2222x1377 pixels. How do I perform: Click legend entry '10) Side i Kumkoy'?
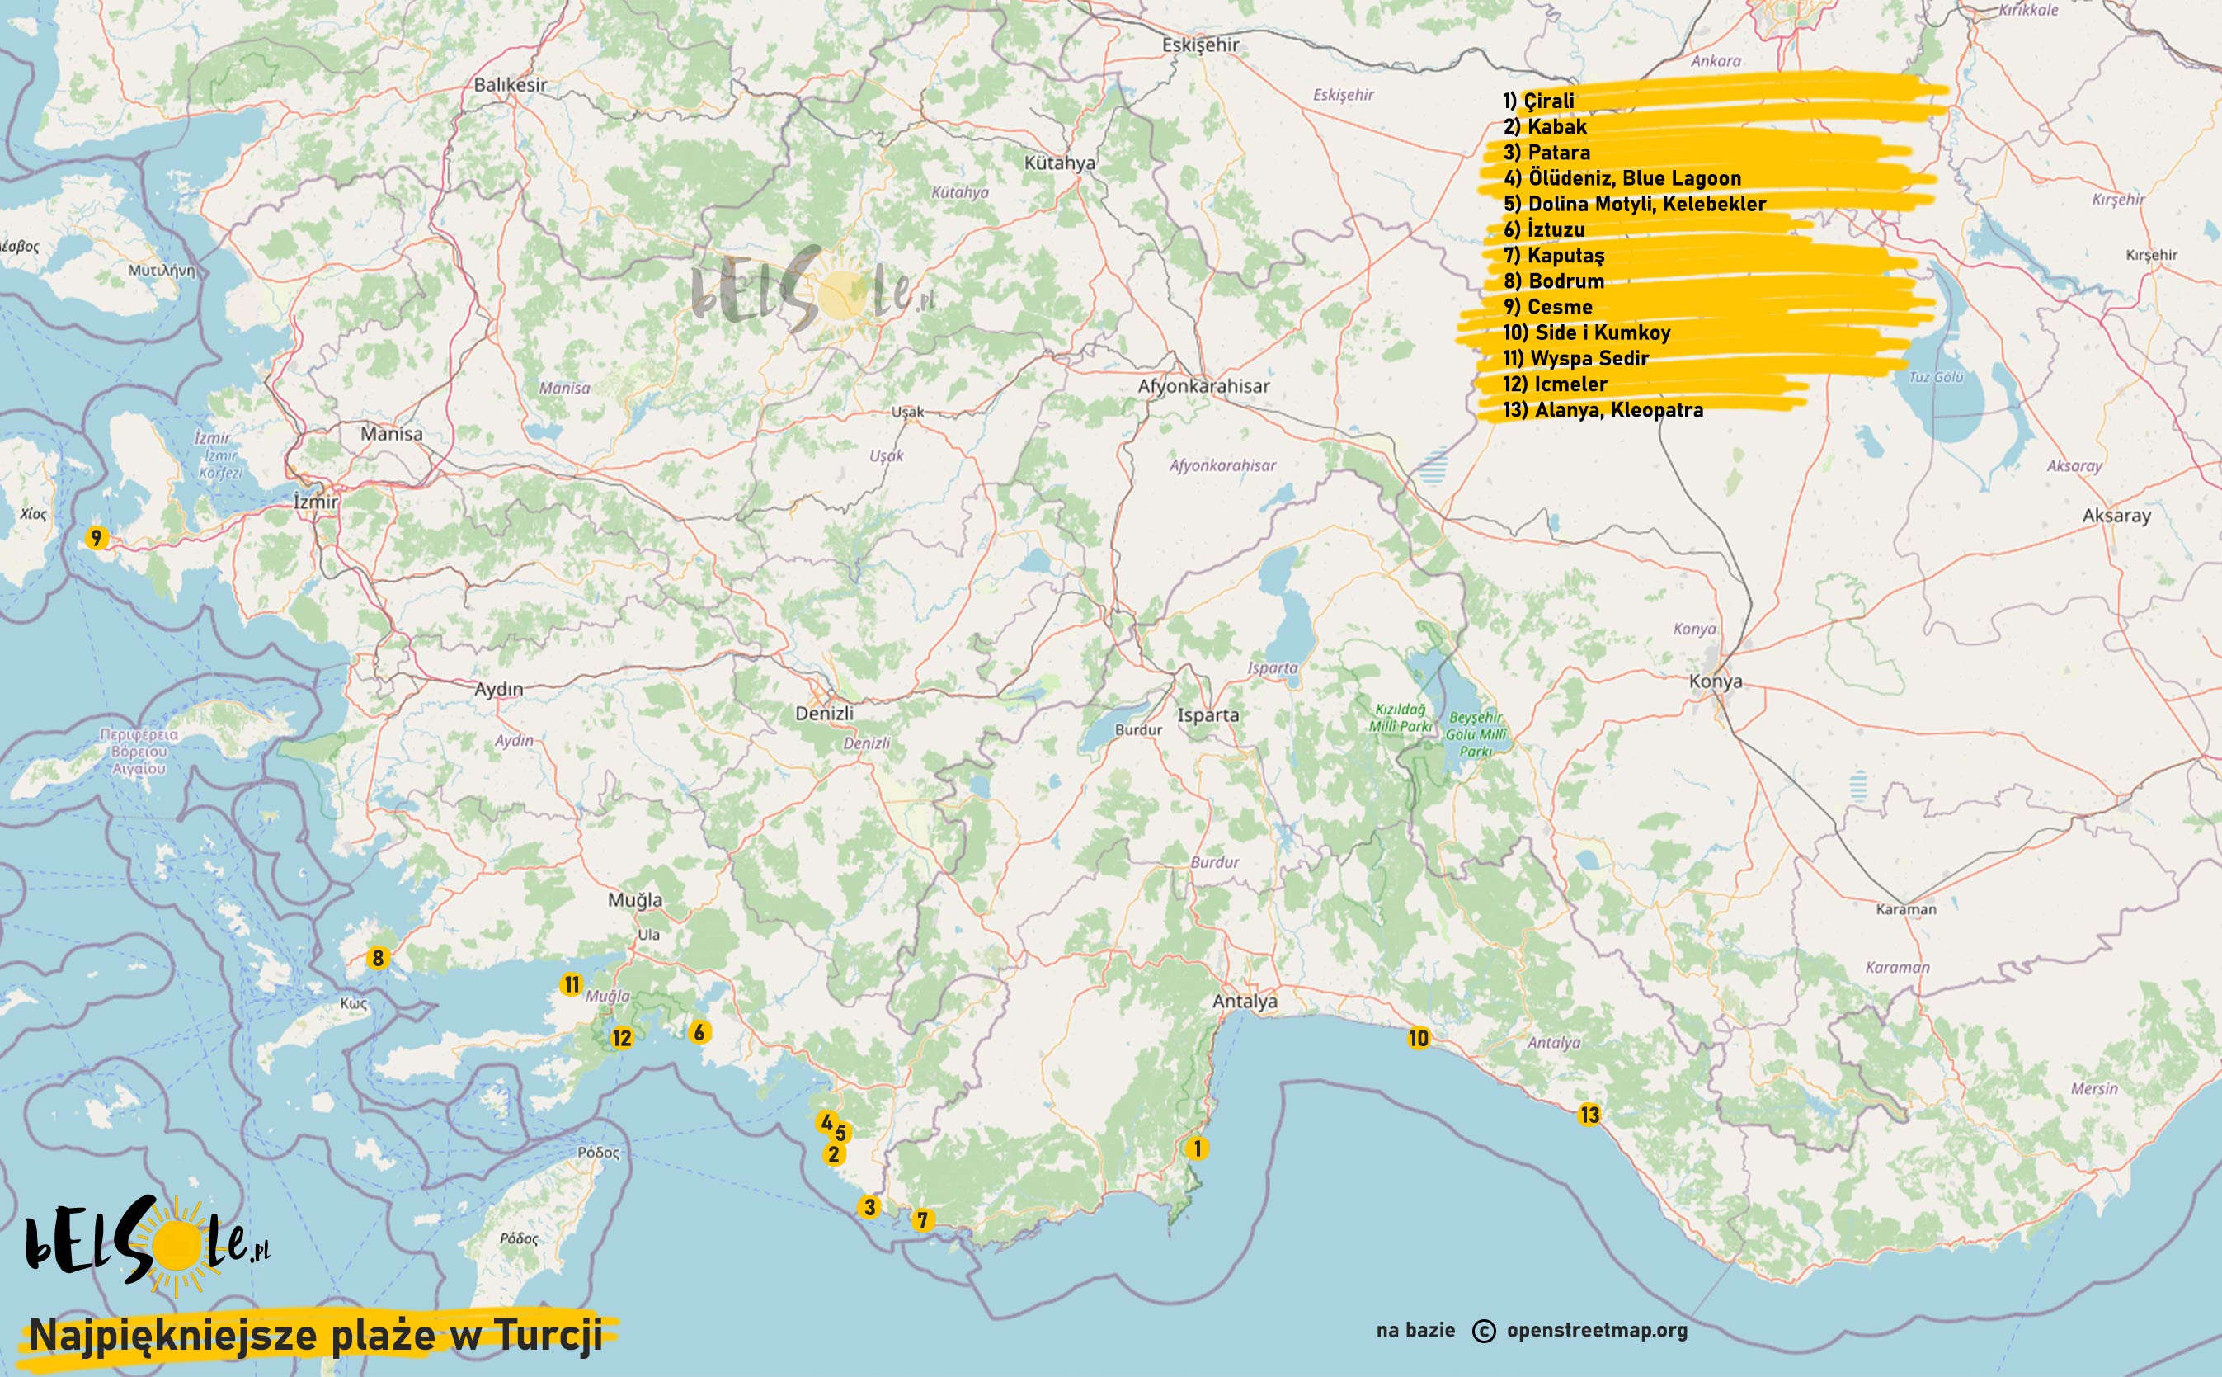pos(1587,332)
